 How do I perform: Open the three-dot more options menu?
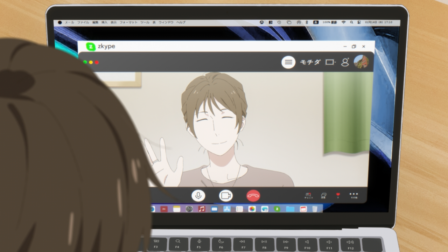tap(353, 195)
